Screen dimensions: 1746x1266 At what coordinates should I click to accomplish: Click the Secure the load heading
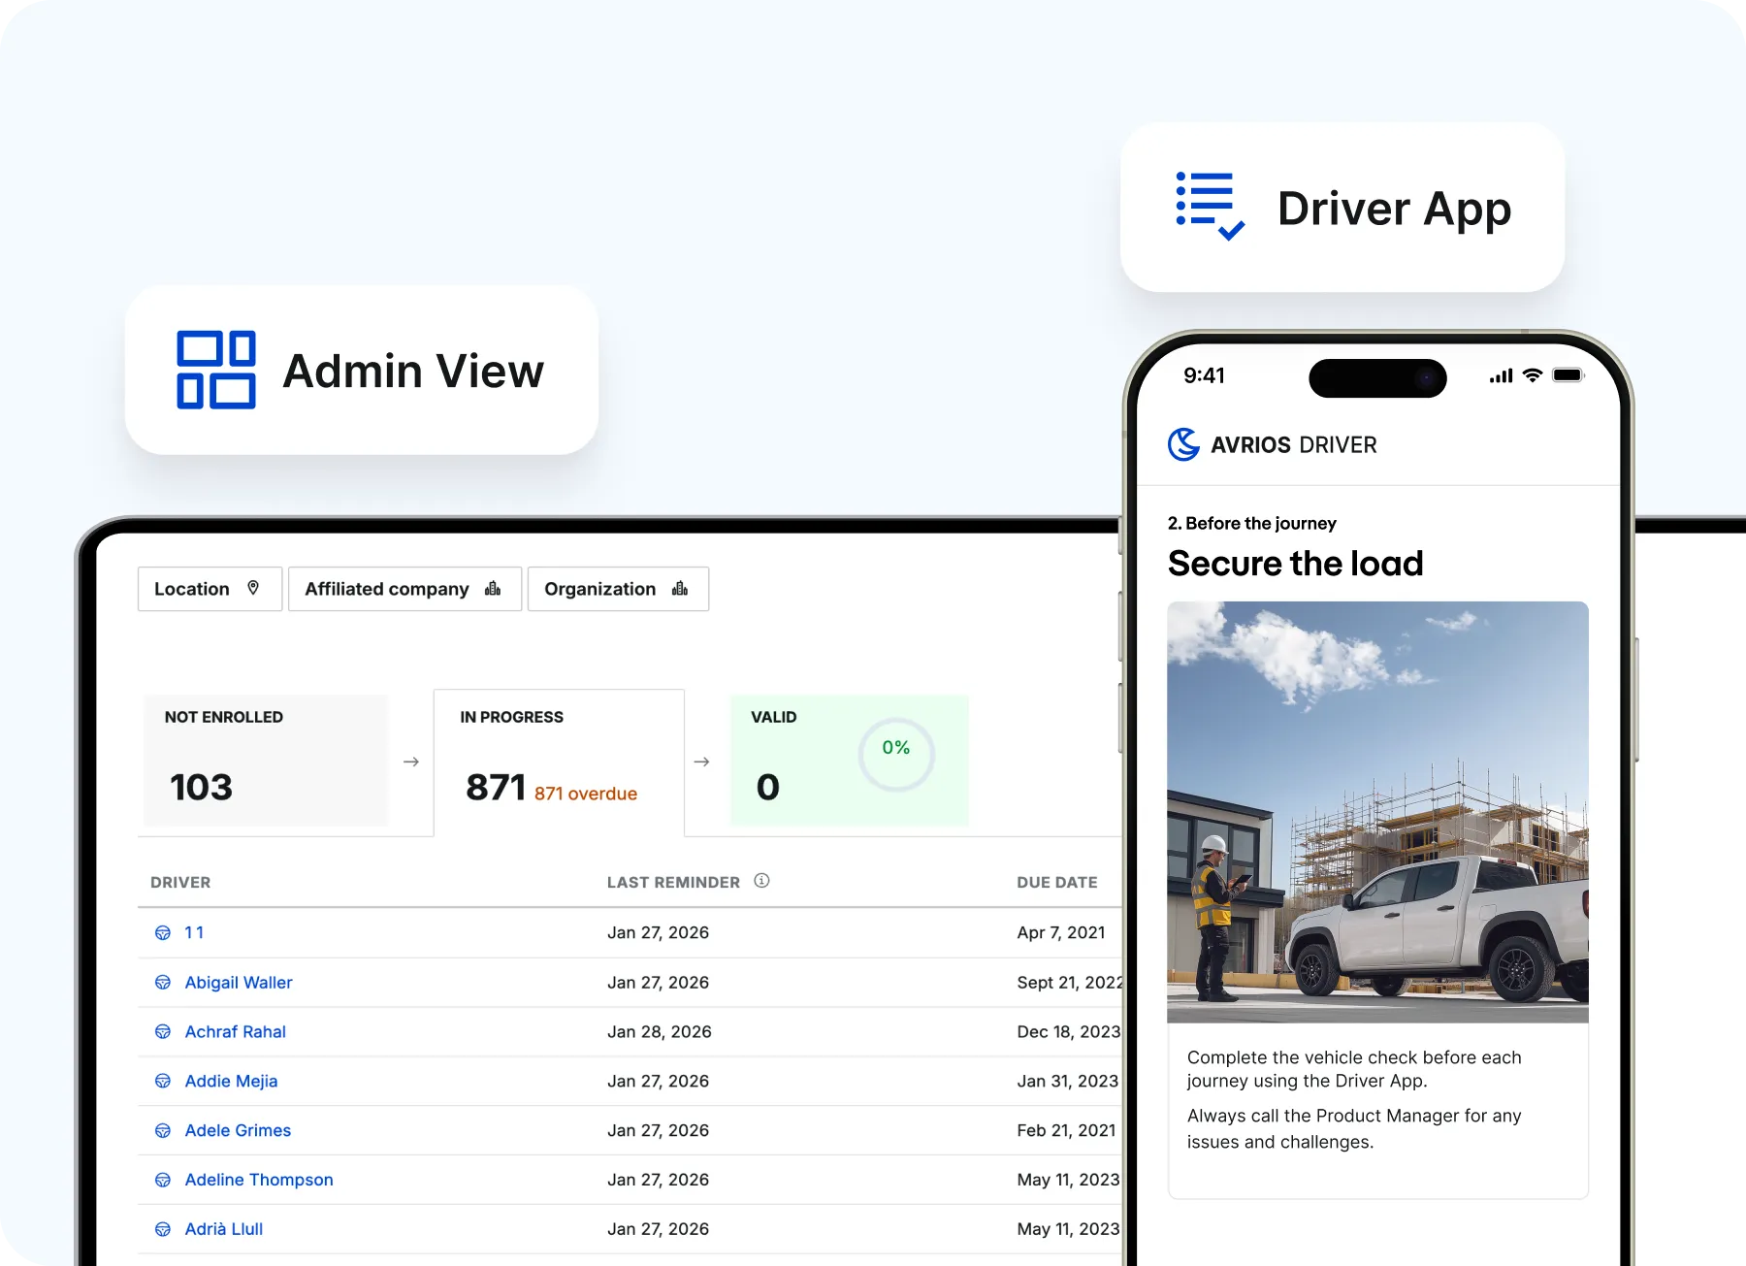(x=1295, y=564)
